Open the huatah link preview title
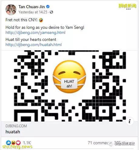Viewport: 139px width, 150px height. pyautogui.click(x=13, y=132)
